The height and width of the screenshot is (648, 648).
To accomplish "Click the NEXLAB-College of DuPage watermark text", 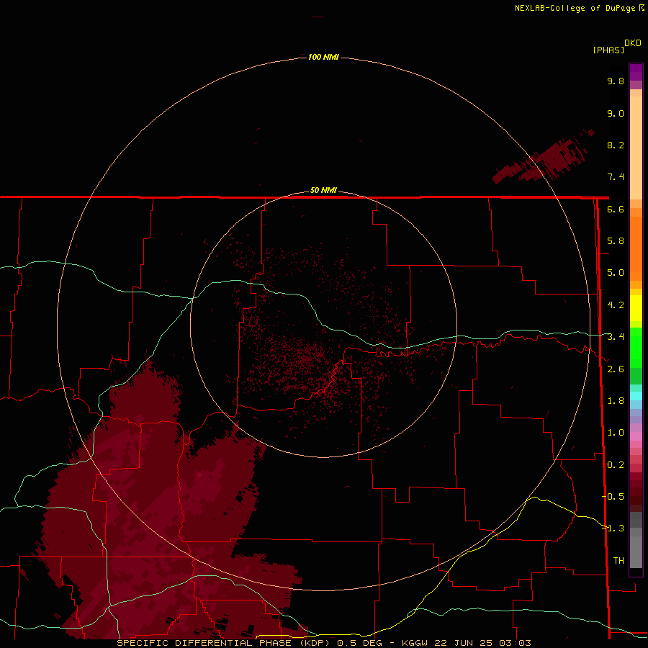I will 575,8.
